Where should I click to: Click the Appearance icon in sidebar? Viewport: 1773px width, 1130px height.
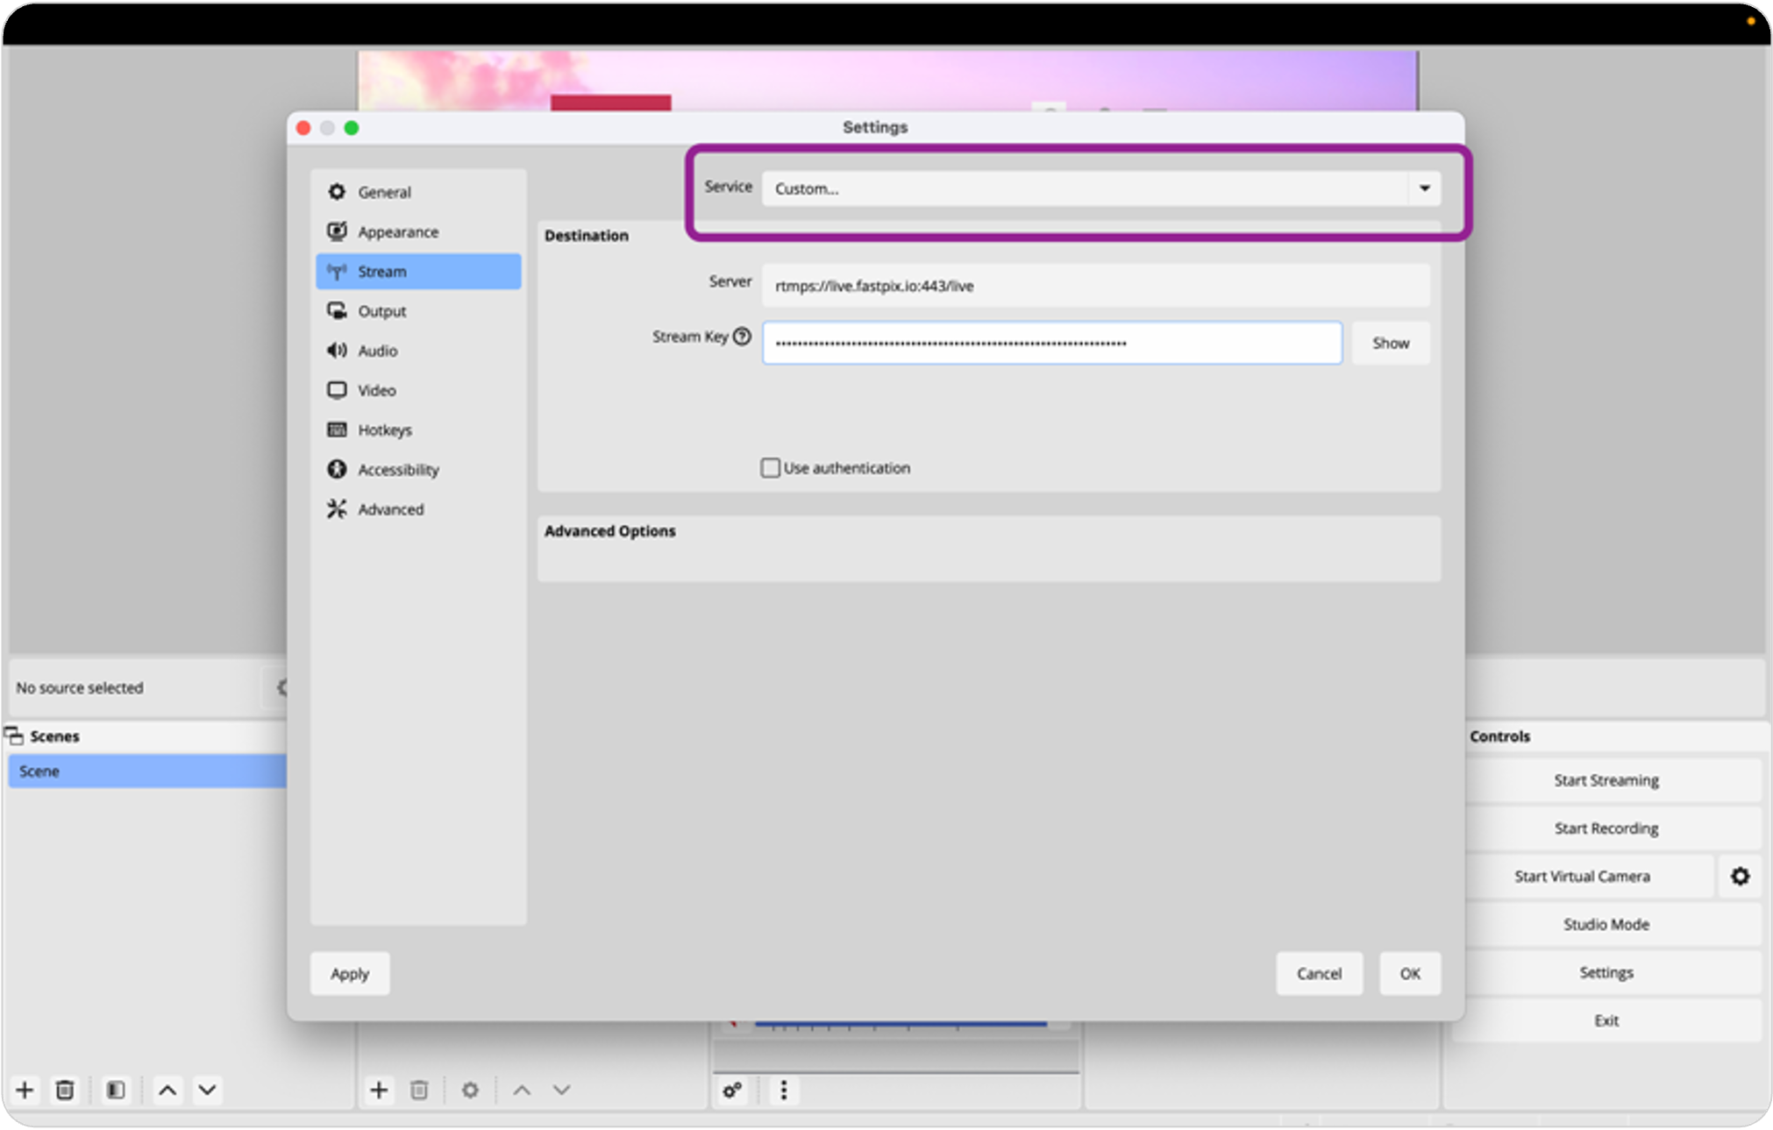(337, 231)
